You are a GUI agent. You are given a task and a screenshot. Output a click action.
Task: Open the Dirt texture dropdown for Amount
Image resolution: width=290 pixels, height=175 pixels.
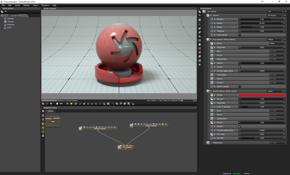[275, 16]
